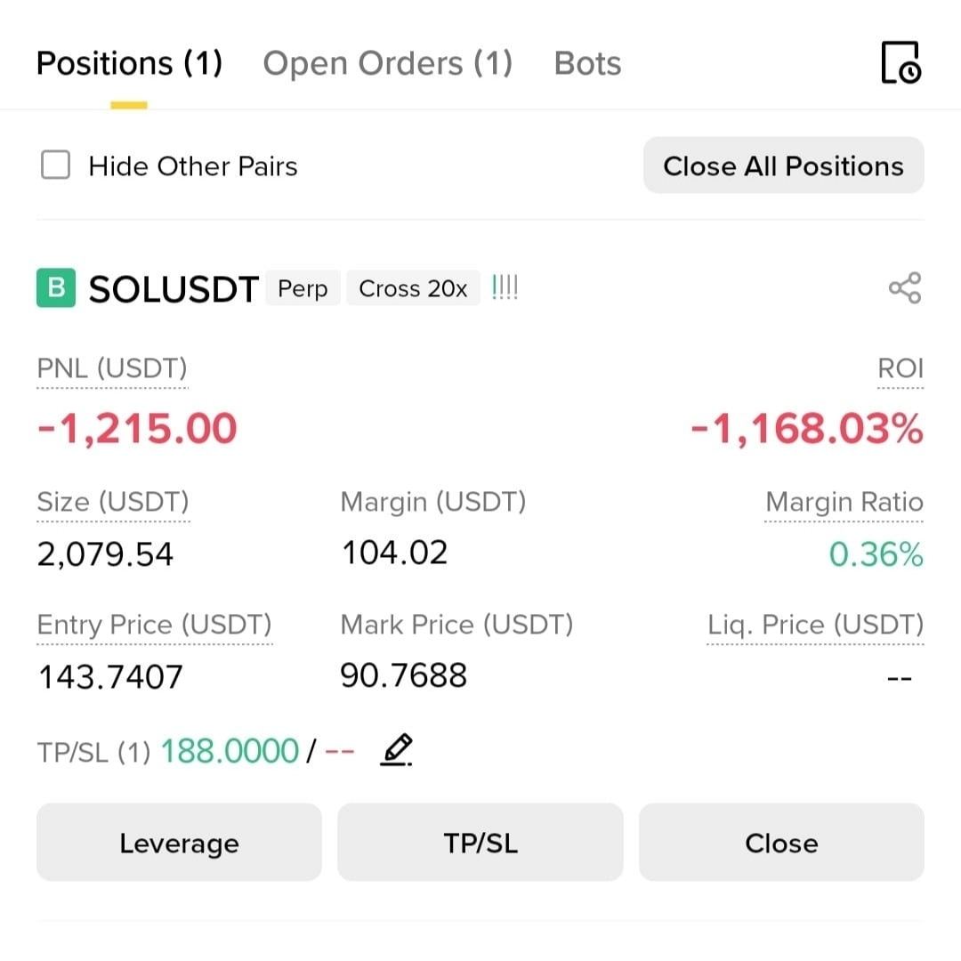The image size is (961, 961).
Task: Open the TP/SL button
Action: tap(480, 843)
